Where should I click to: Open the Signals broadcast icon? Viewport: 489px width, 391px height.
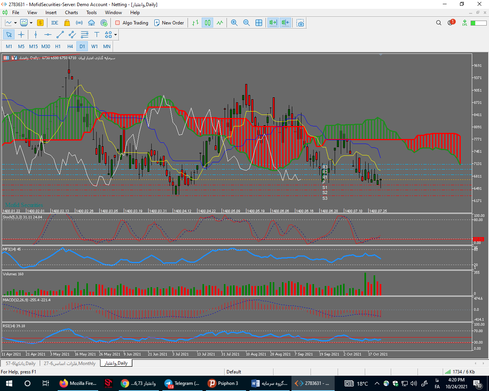[x=79, y=23]
